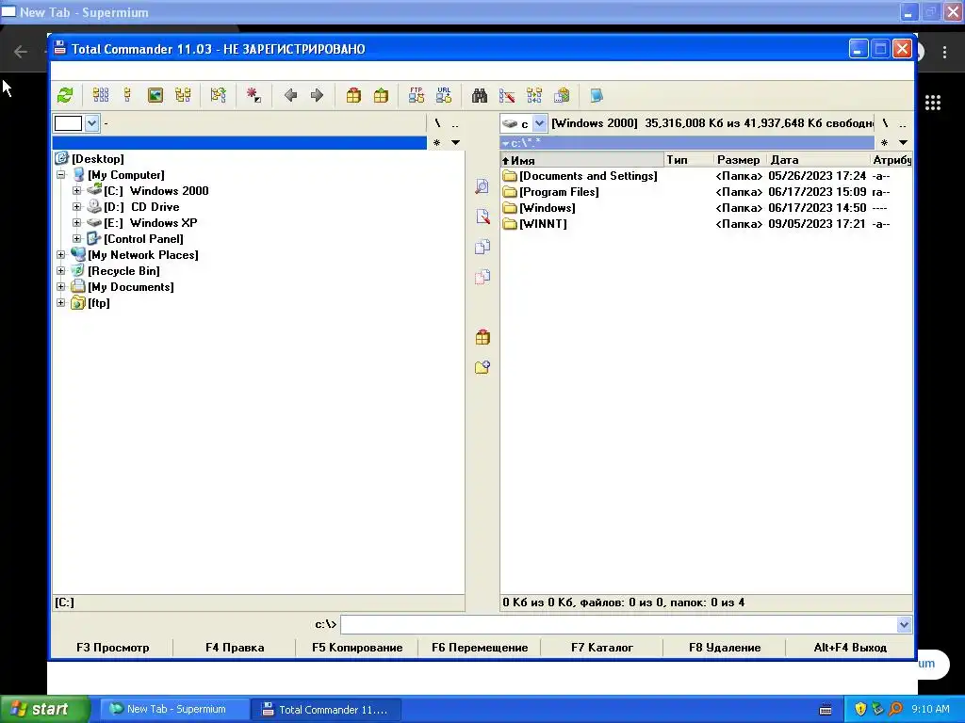Expand the Control Panel tree node

pyautogui.click(x=77, y=238)
